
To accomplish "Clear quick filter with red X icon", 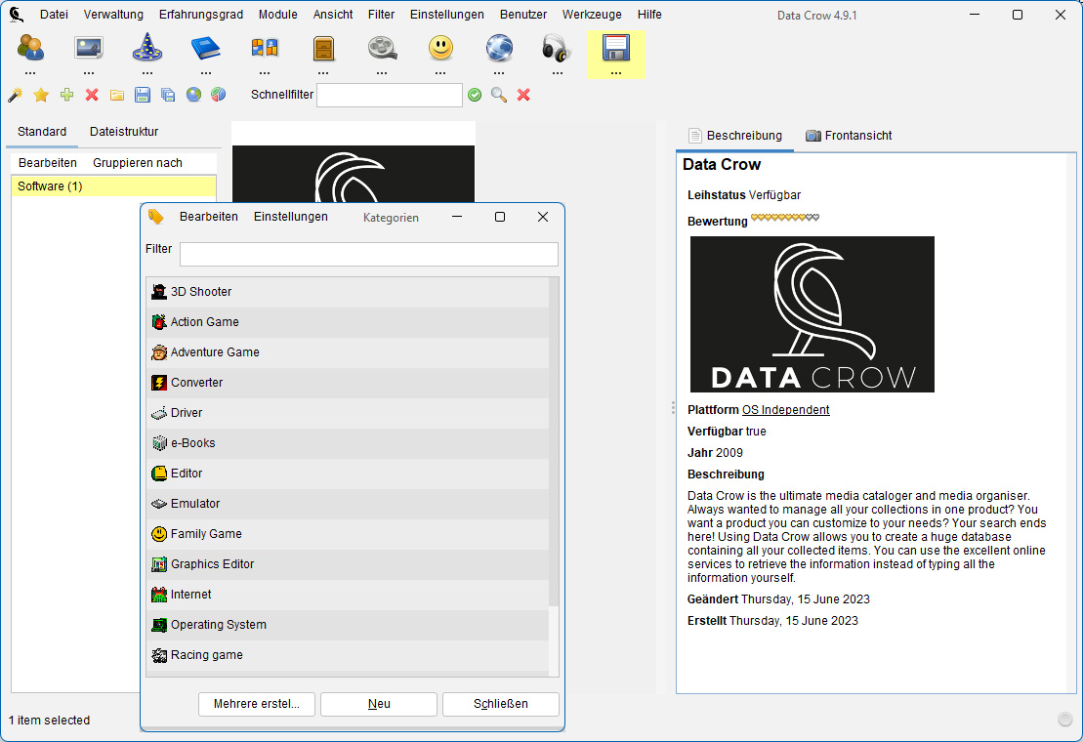I will tap(523, 95).
